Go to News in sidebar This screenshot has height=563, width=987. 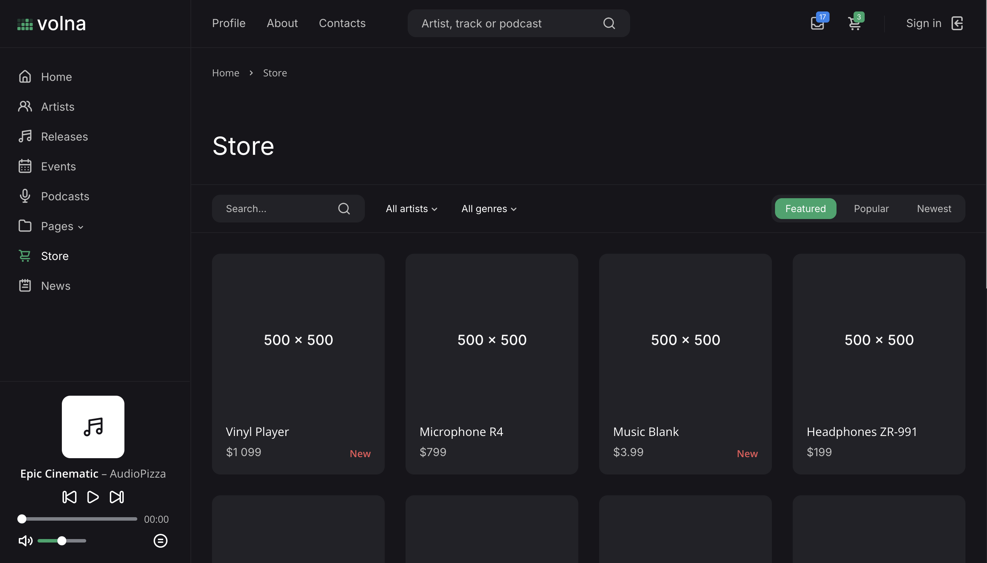click(x=56, y=285)
